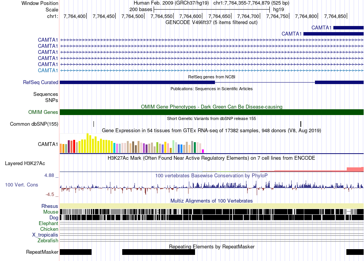Click the OMIM Genes label

click(x=43, y=112)
